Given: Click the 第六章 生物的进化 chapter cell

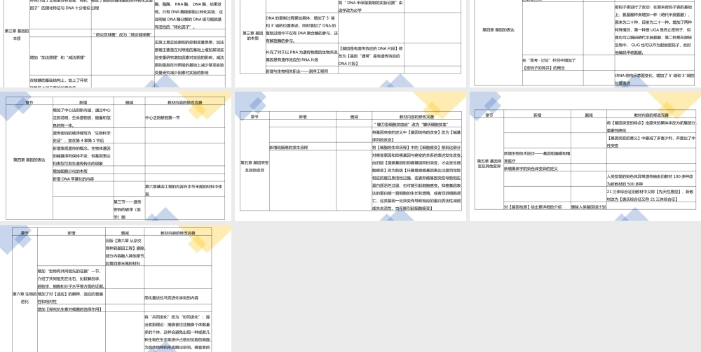Looking at the screenshot, I should [x=25, y=297].
